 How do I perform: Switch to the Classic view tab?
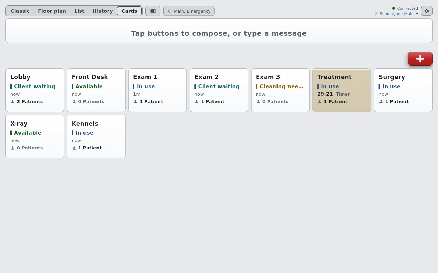(x=20, y=11)
